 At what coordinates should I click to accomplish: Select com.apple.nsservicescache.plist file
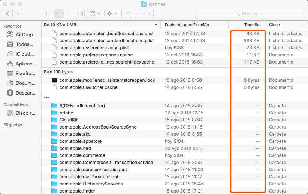coord(94,47)
